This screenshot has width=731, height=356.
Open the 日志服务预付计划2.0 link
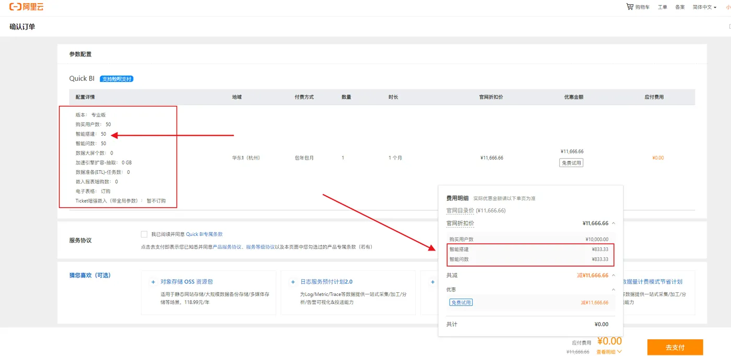pos(326,282)
